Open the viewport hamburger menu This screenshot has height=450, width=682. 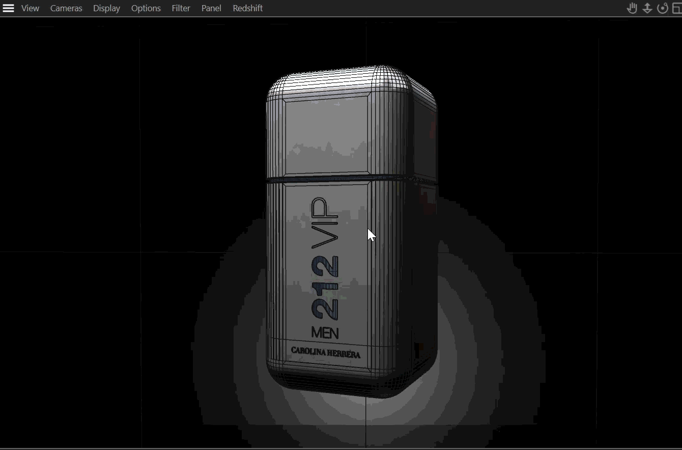click(x=8, y=8)
